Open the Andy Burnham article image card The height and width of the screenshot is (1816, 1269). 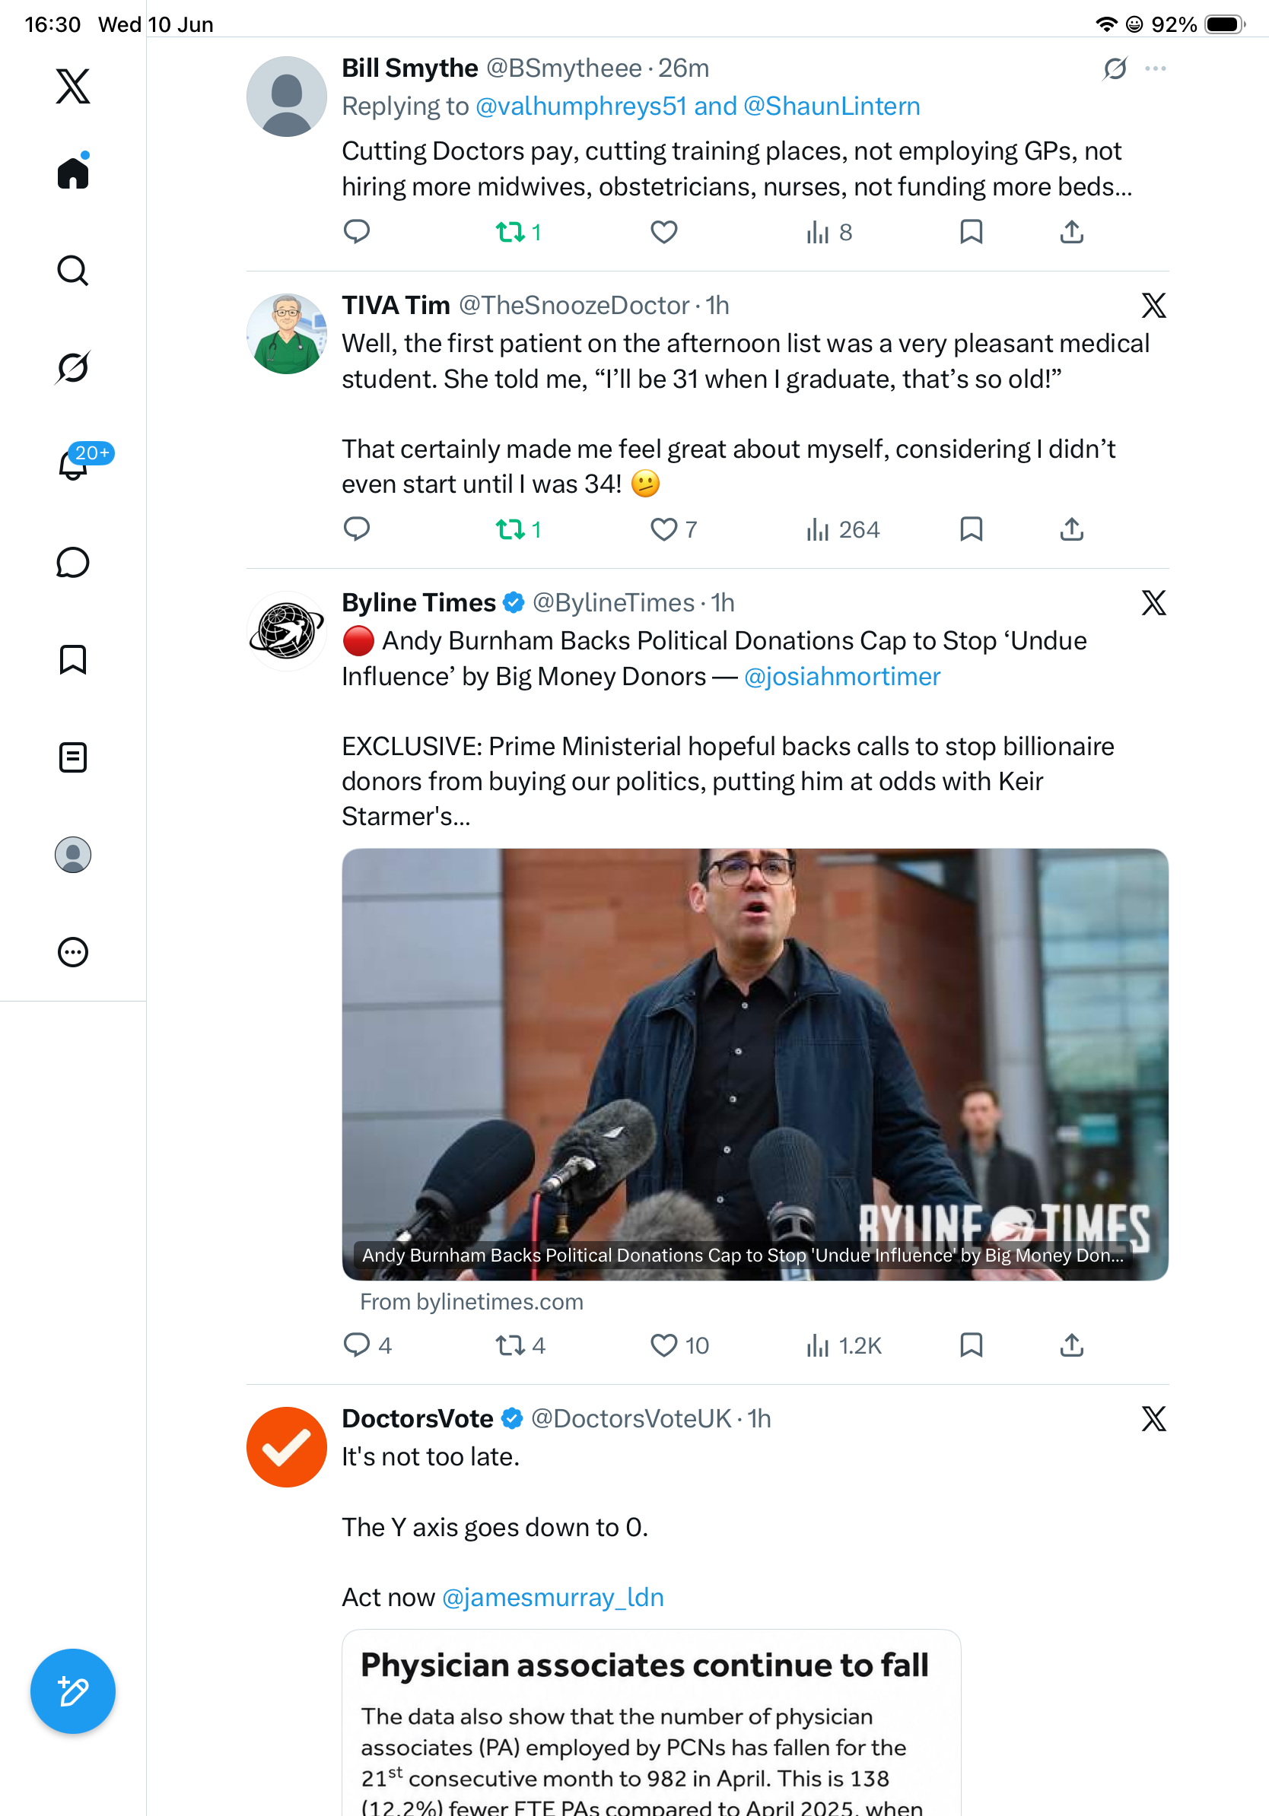(x=755, y=1064)
